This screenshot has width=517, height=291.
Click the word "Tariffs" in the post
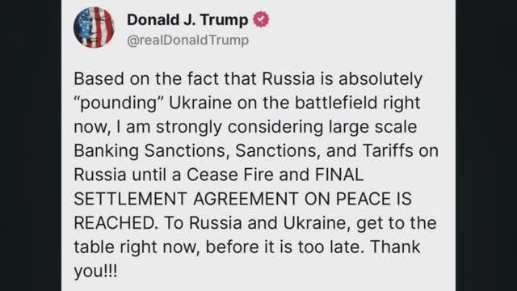388,150
